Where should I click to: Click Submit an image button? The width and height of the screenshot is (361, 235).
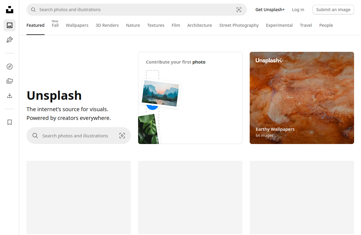pos(333,10)
